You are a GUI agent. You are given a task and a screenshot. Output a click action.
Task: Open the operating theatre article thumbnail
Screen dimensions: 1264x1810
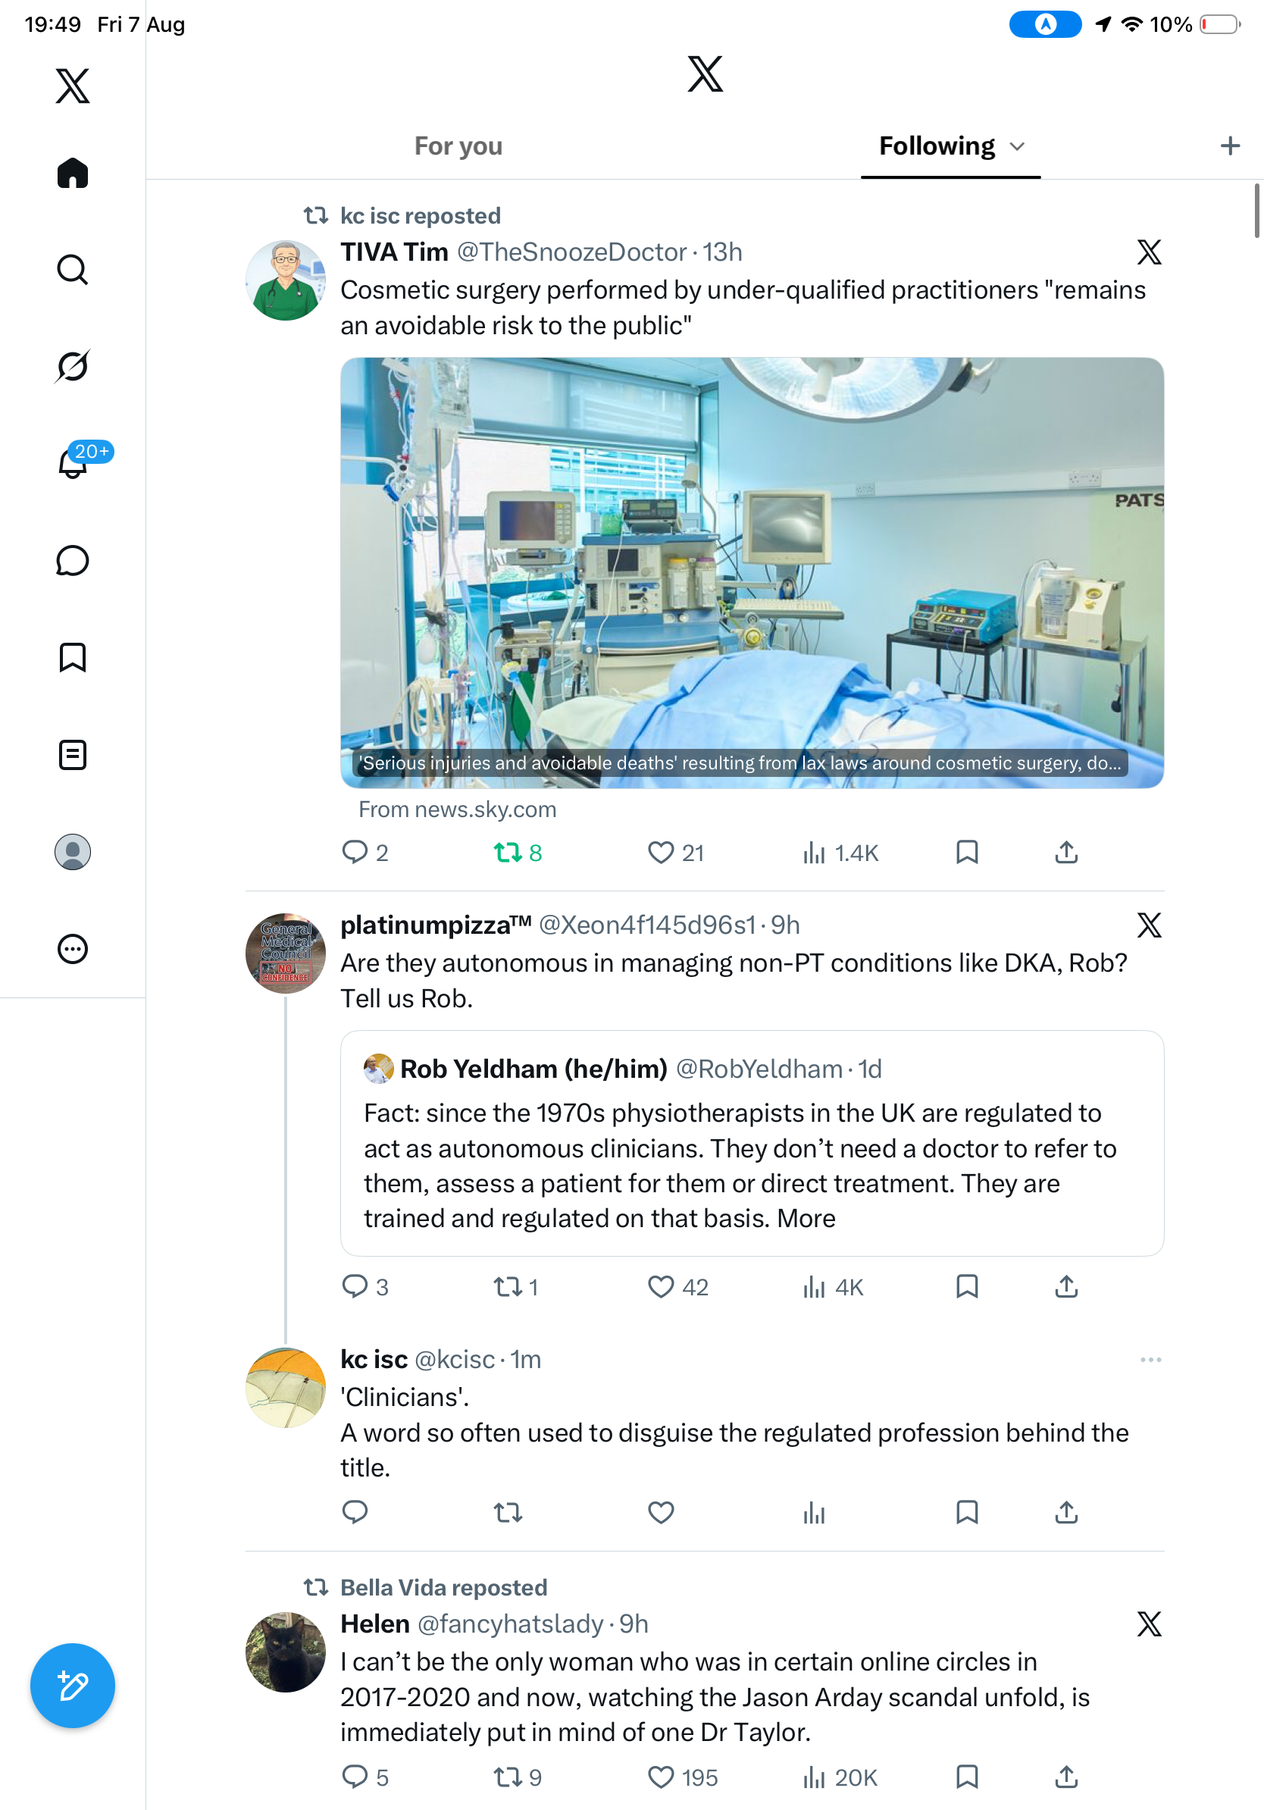[752, 573]
